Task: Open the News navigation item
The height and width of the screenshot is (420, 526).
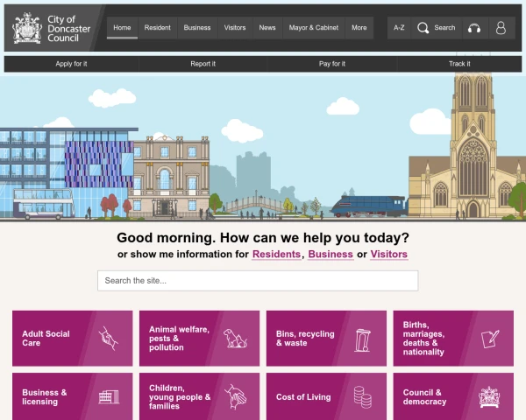Action: pyautogui.click(x=267, y=28)
